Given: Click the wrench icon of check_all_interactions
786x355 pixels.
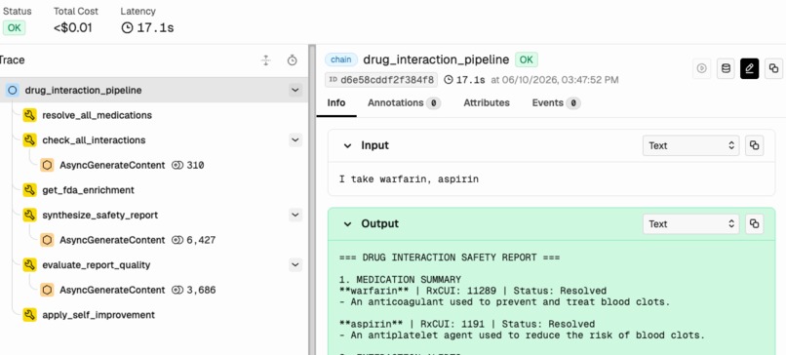Looking at the screenshot, I should pos(29,140).
